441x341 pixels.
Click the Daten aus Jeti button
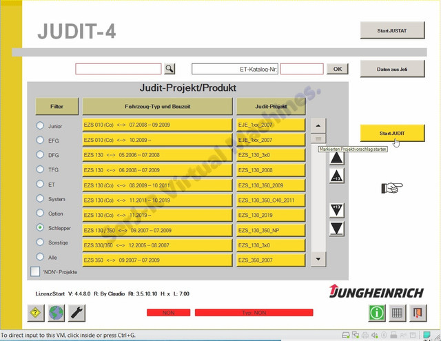(x=392, y=69)
